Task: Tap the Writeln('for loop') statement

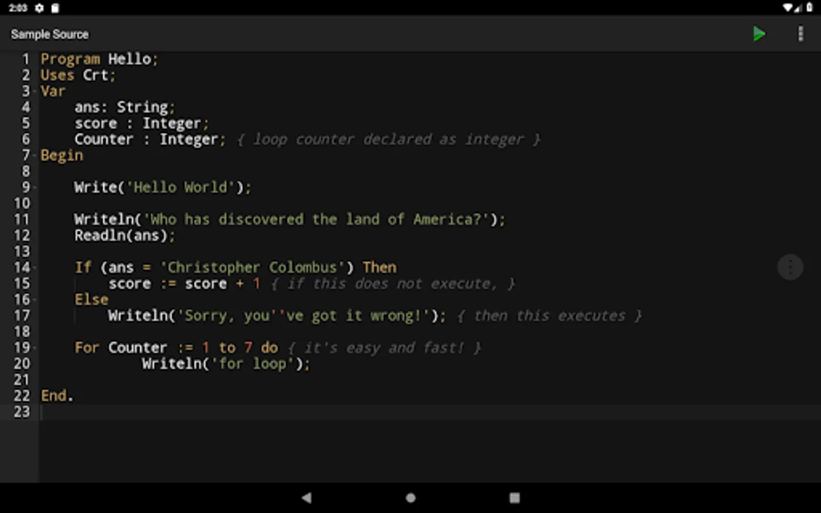Action: 226,364
